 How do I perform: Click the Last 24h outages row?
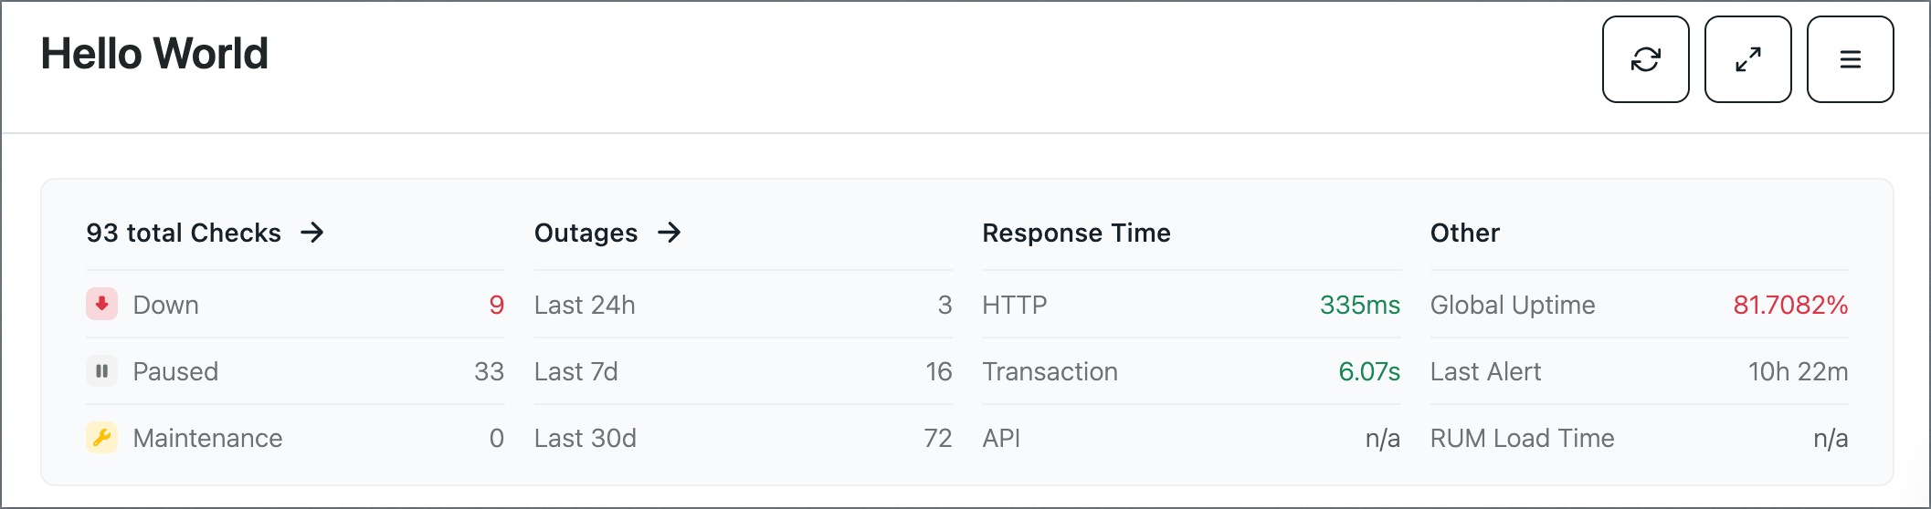pos(743,305)
